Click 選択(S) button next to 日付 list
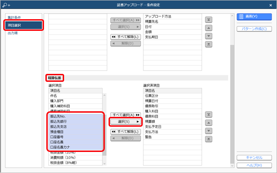Screen dimensions: 277x173 (125, 27)
